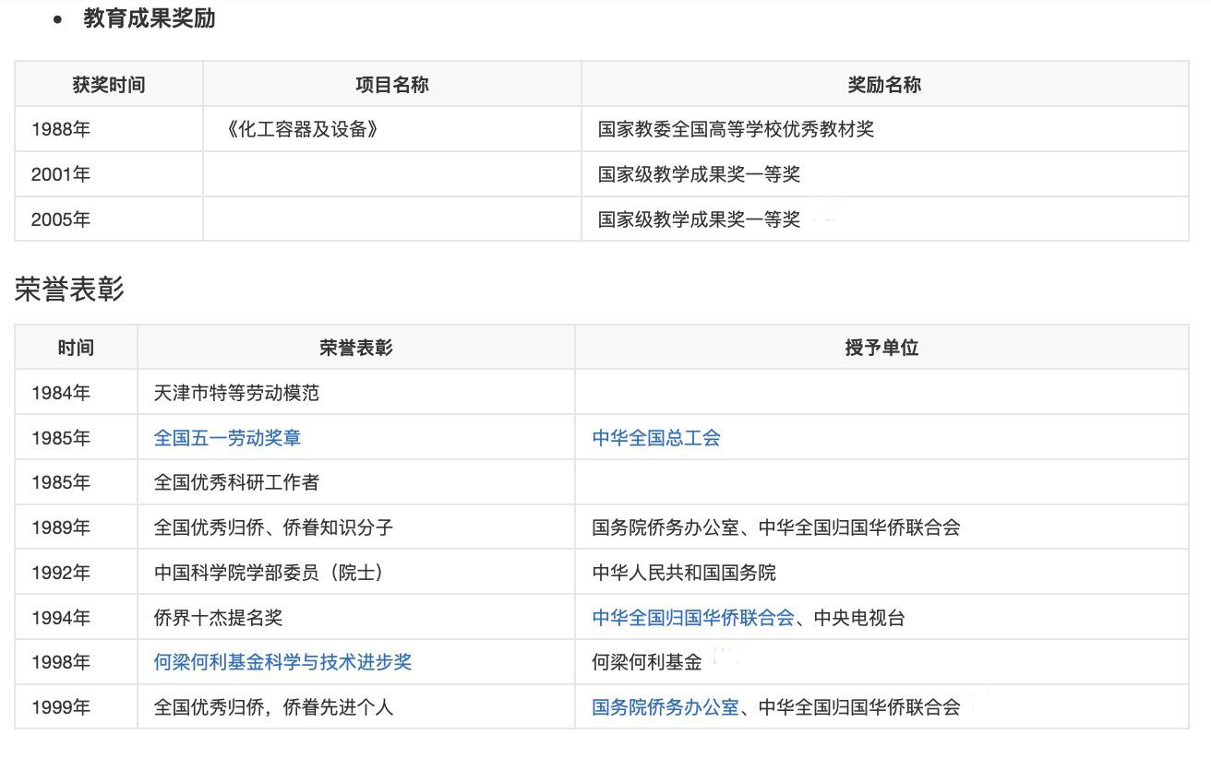This screenshot has width=1211, height=758.
Task: Select the 1994年 cell
Action: [x=77, y=618]
